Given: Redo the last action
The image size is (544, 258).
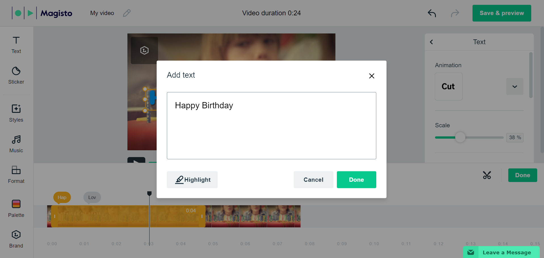Looking at the screenshot, I should click(455, 13).
